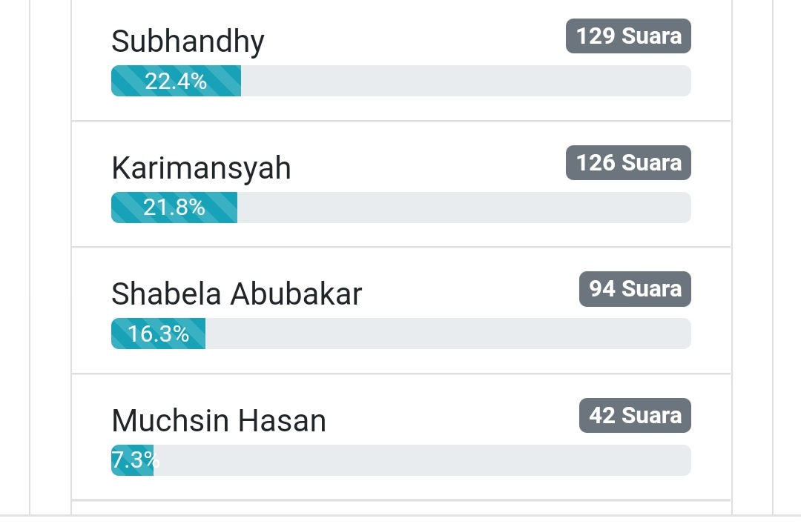Select the candidate name Subhandhy

[188, 42]
